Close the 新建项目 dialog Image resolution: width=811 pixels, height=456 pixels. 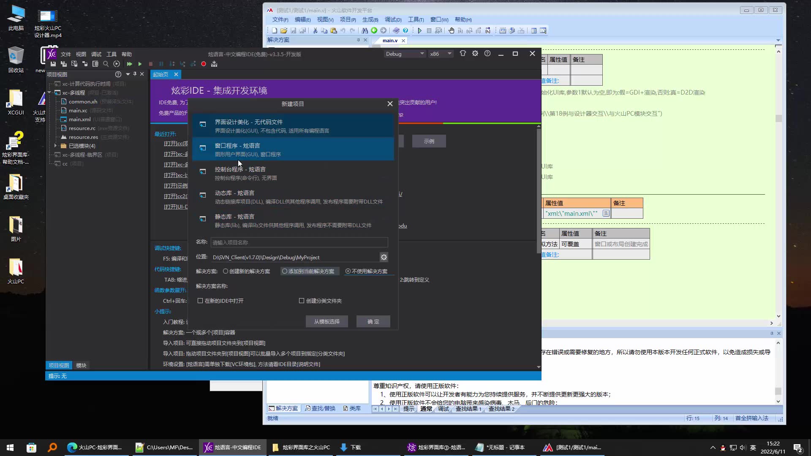point(390,104)
